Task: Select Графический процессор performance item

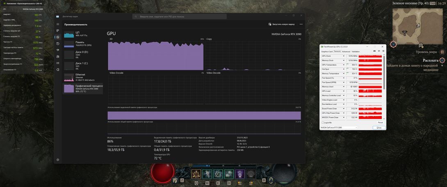Action: pyautogui.click(x=83, y=88)
